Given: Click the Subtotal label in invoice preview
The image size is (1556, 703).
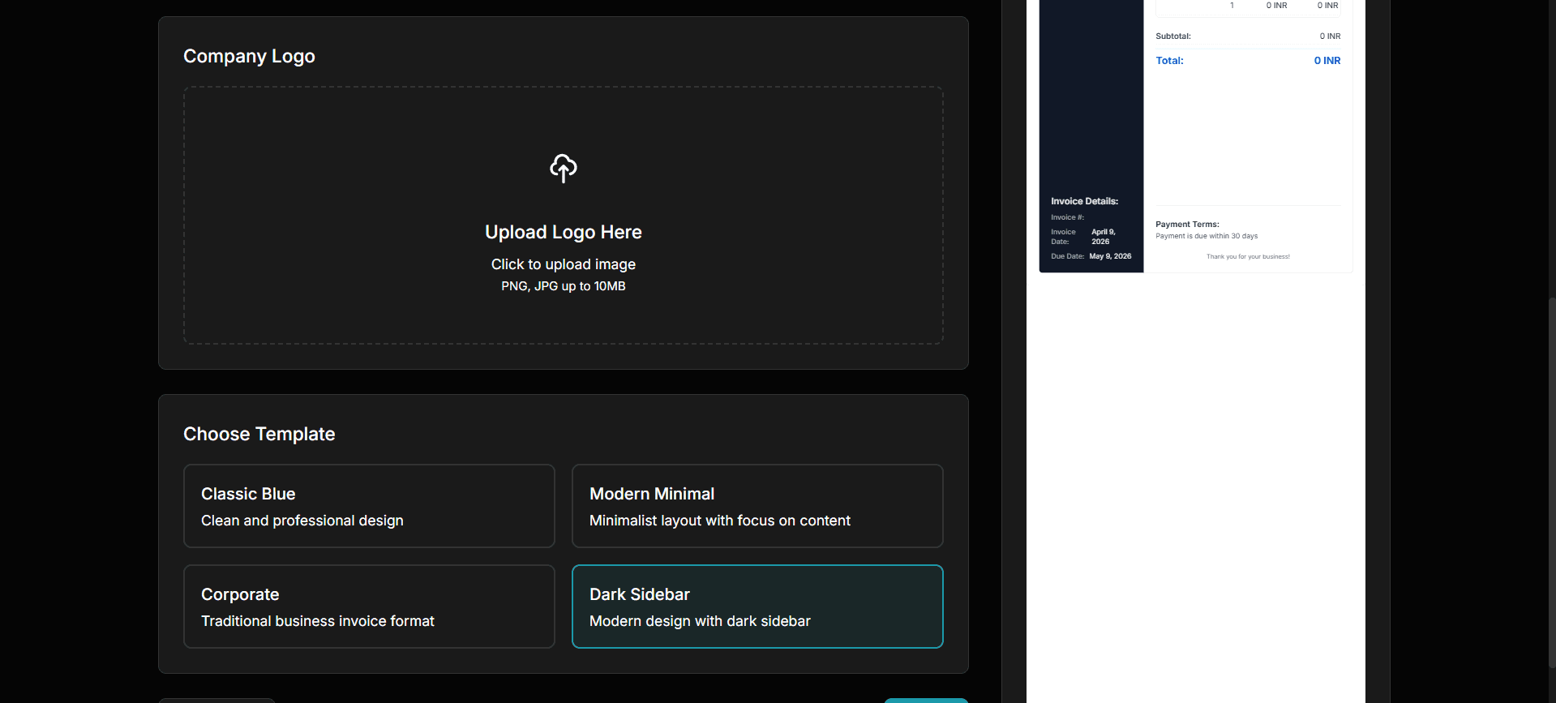Looking at the screenshot, I should pyautogui.click(x=1172, y=36).
